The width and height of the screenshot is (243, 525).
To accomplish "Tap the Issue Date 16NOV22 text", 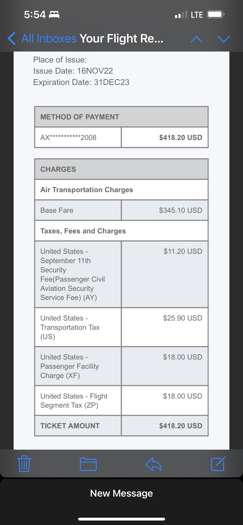I will coord(73,71).
